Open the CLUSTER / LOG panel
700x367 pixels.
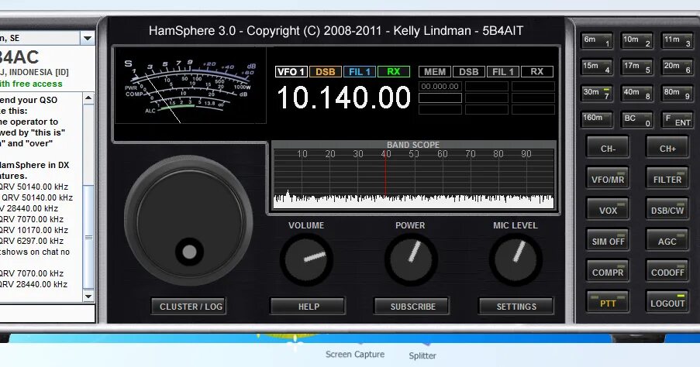(x=189, y=307)
